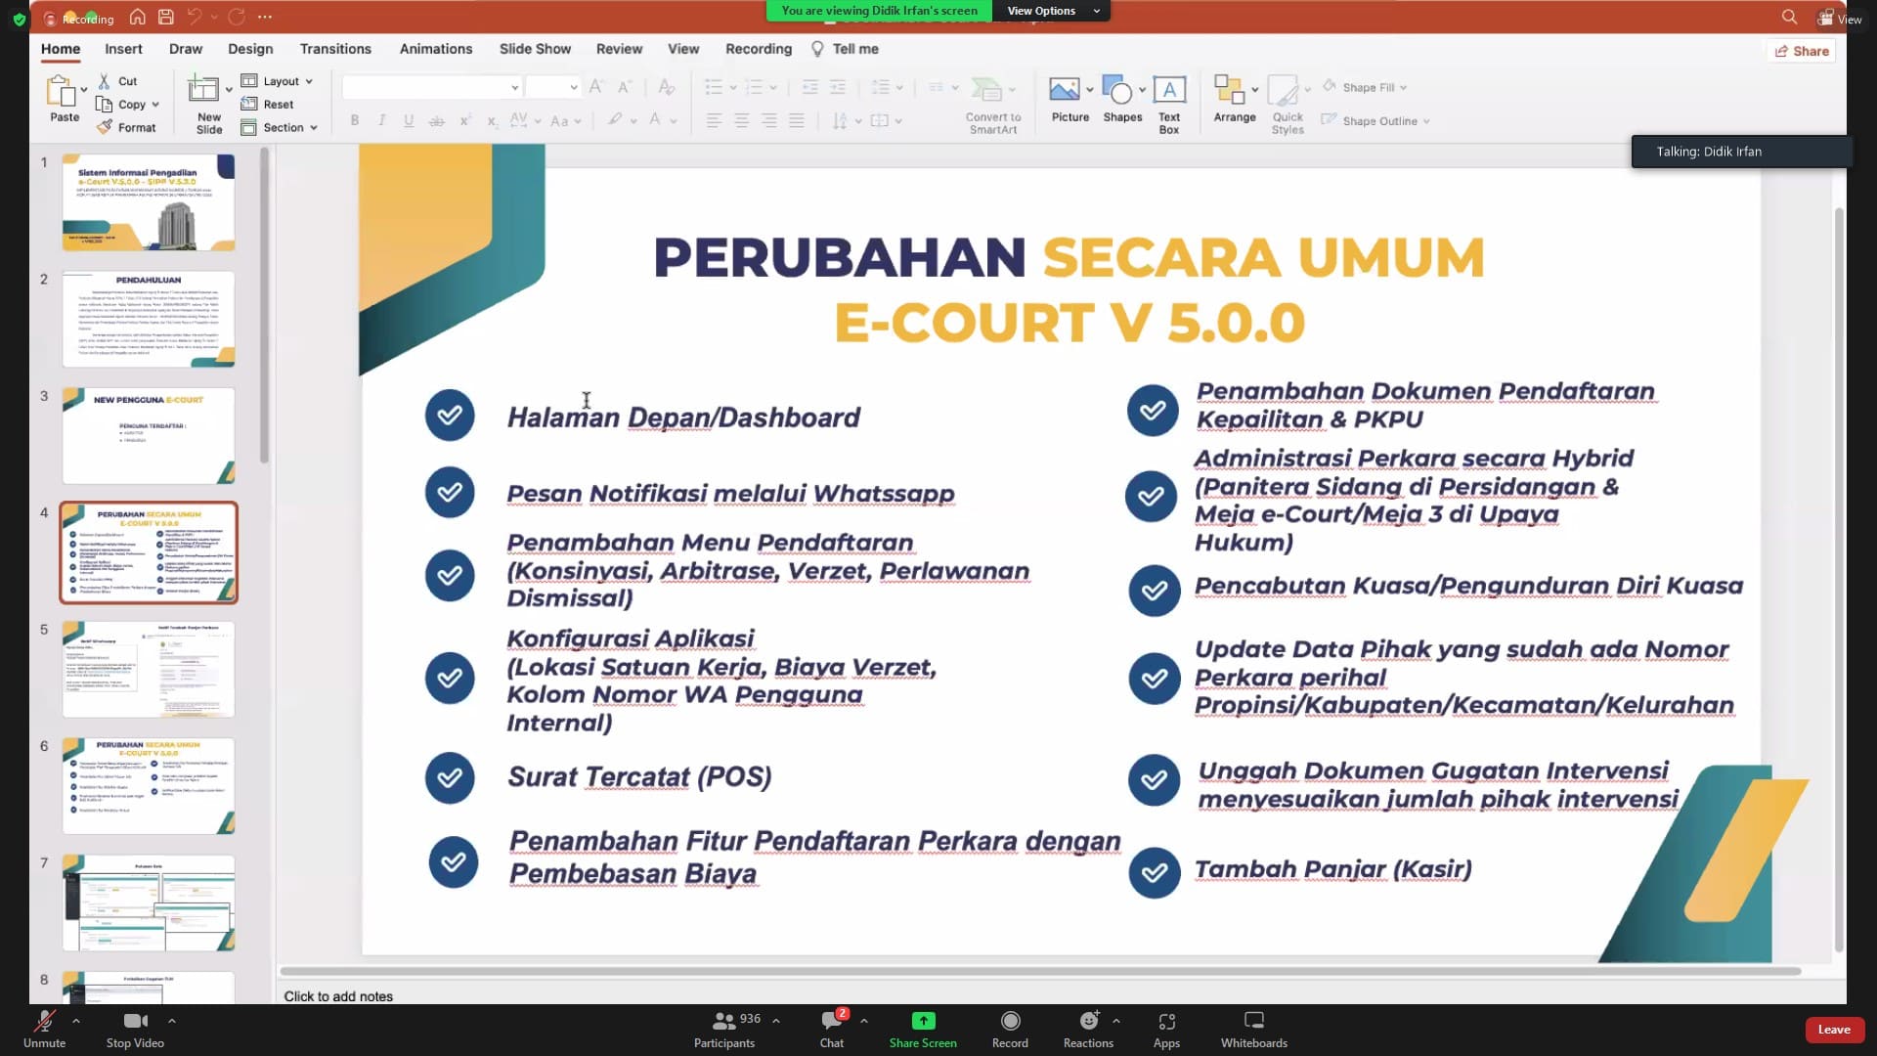Click the Home icon in title bar

(138, 17)
